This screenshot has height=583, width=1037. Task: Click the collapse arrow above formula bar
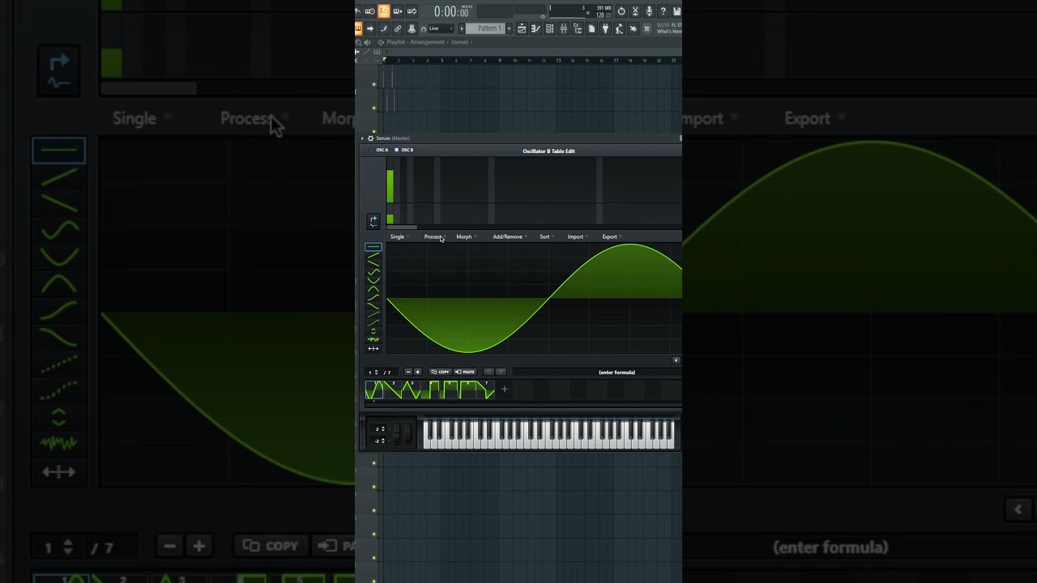click(676, 360)
